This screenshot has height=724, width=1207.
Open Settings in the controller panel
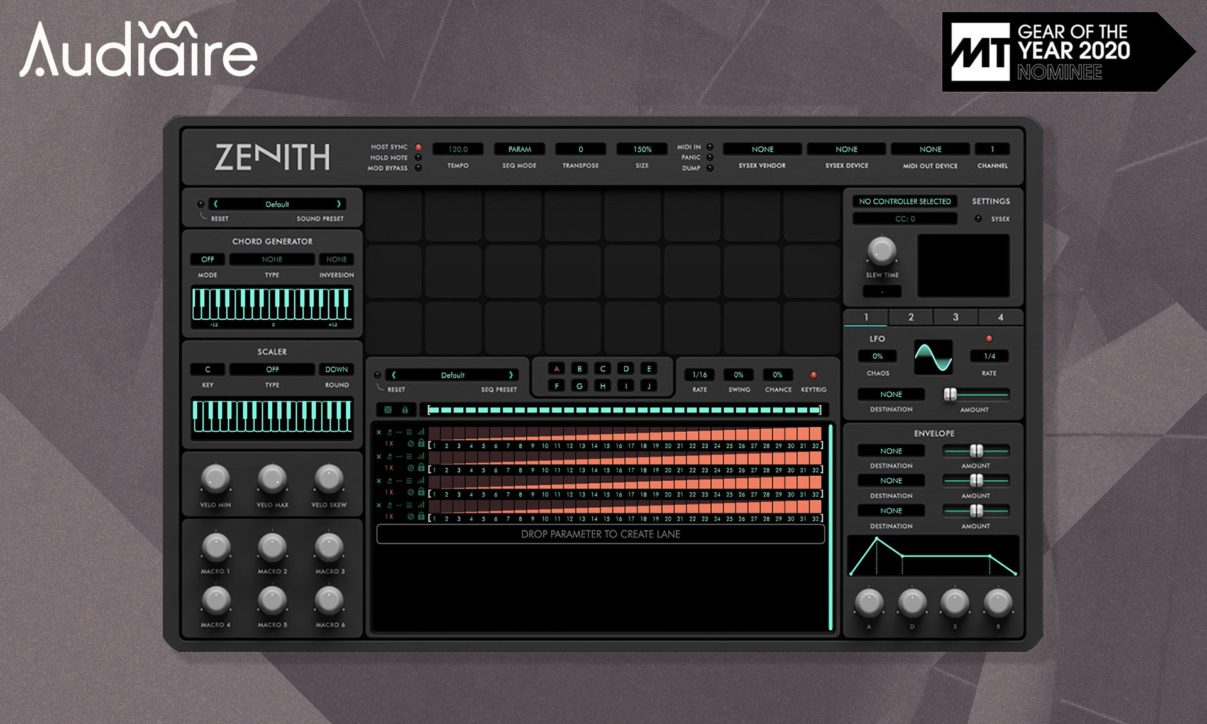pos(991,201)
